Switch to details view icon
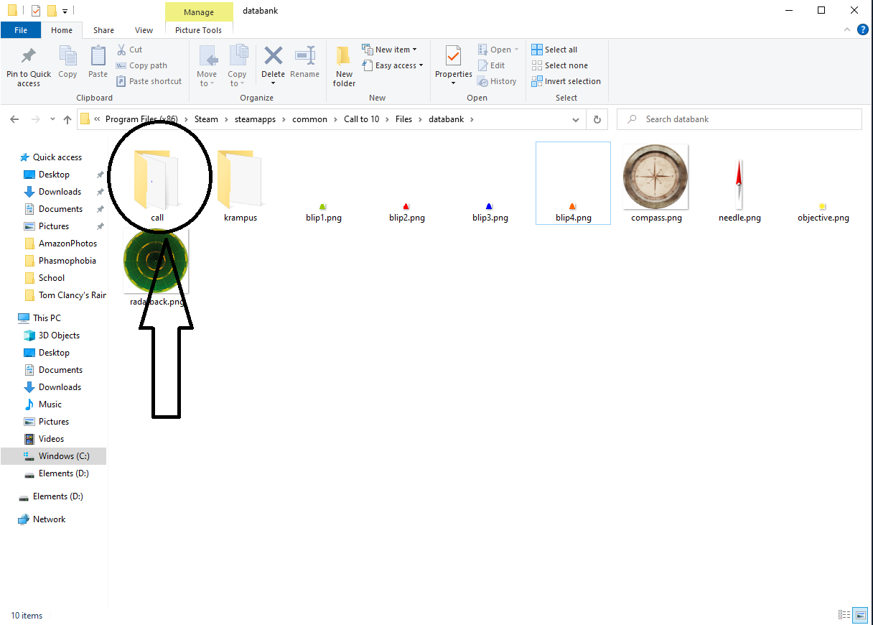 click(x=844, y=615)
